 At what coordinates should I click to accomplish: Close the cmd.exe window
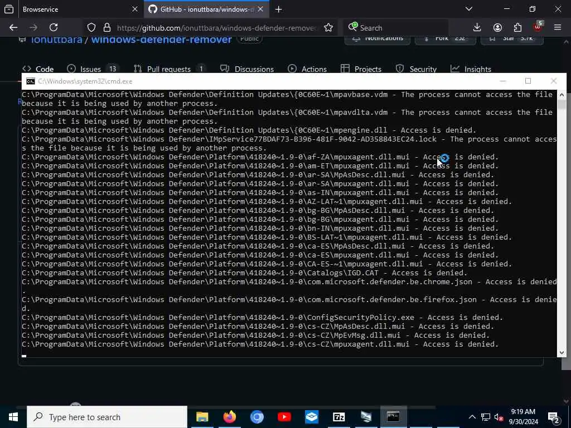pos(554,81)
